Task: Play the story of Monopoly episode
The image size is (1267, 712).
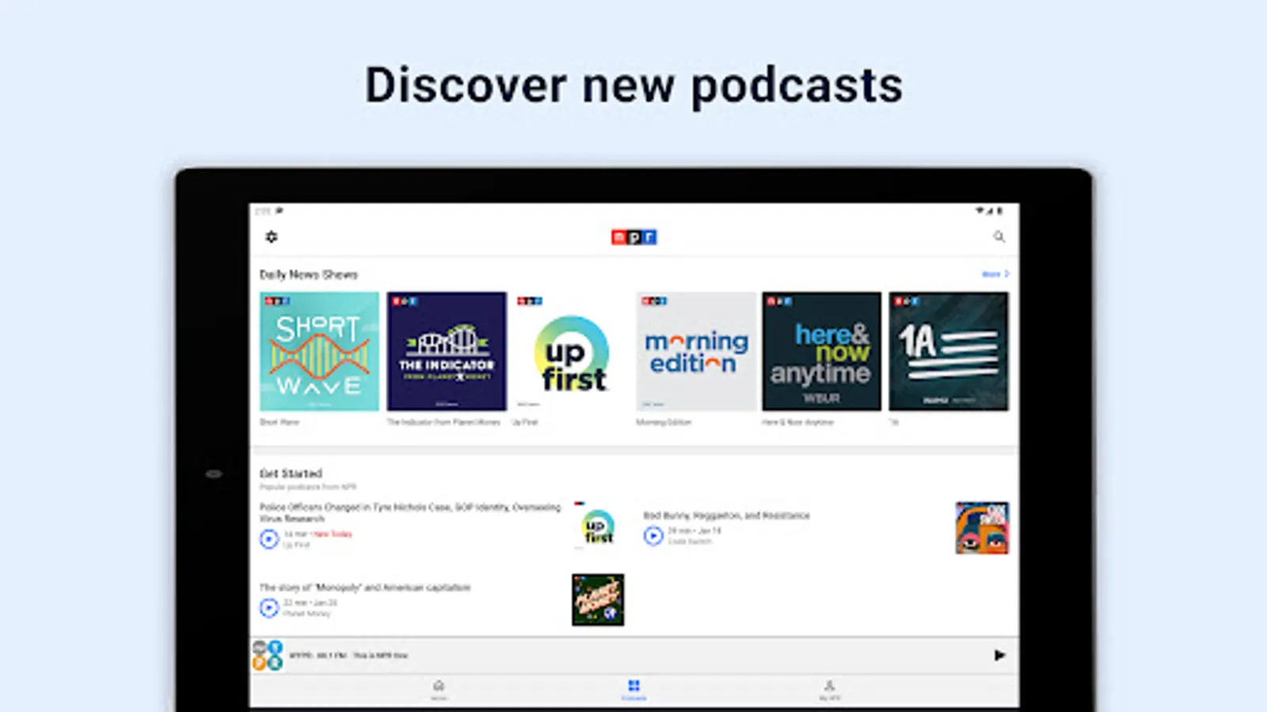Action: tap(269, 607)
